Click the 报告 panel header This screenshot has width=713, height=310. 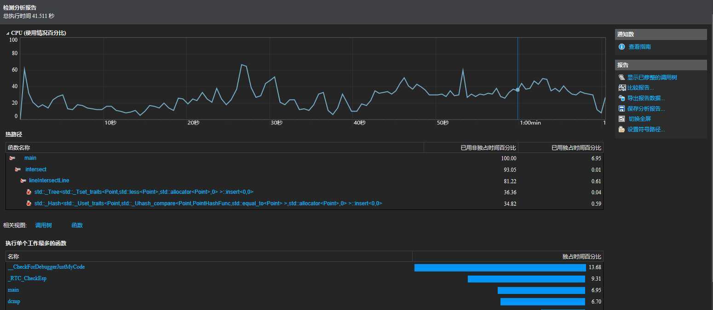click(661, 65)
